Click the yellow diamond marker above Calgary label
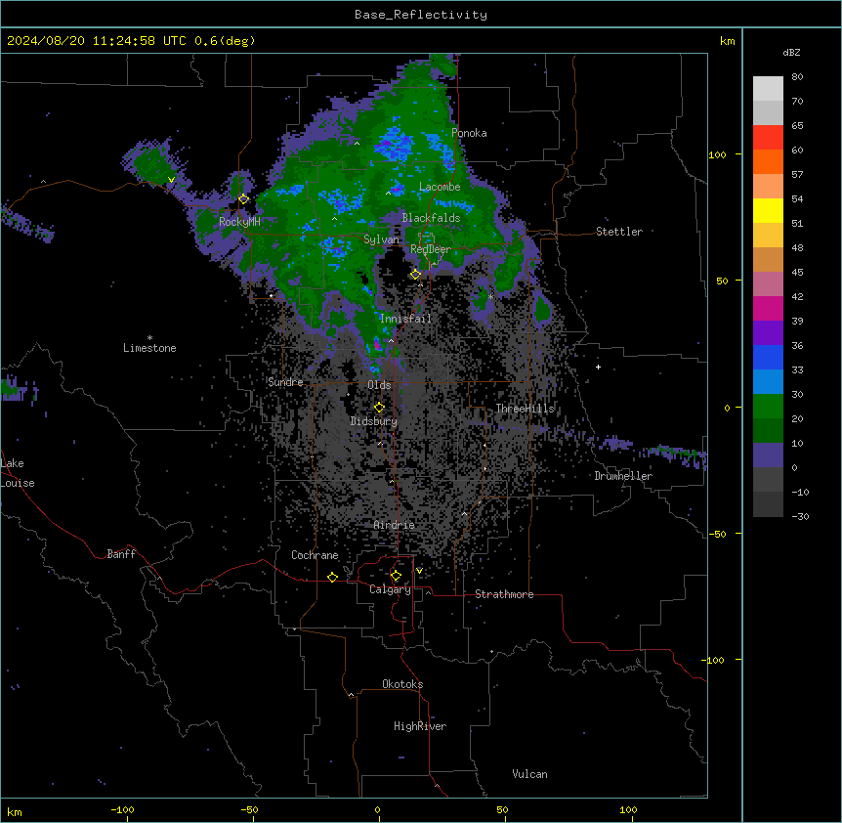Image resolution: width=842 pixels, height=823 pixels. [x=396, y=576]
